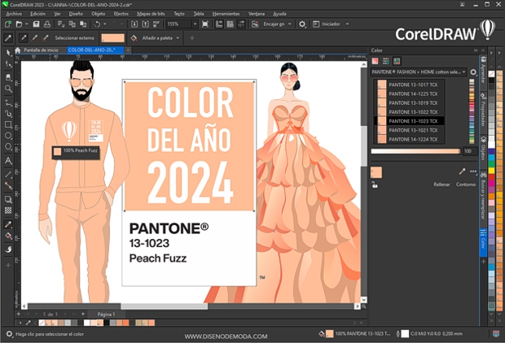Click the Full-screen preview icon
The width and height of the screenshot is (505, 343).
(205, 24)
